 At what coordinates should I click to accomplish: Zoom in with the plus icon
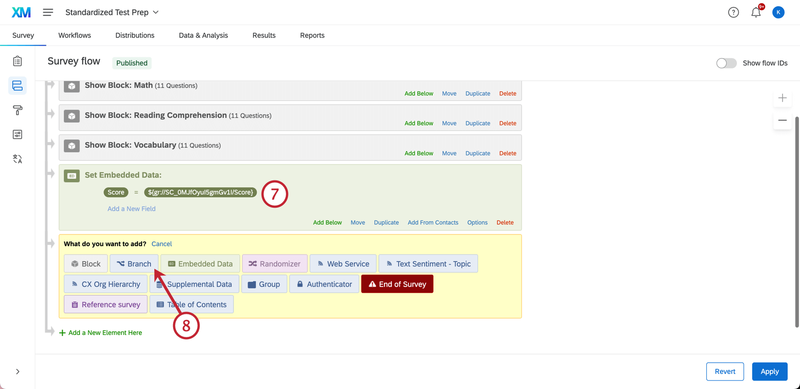pyautogui.click(x=782, y=98)
